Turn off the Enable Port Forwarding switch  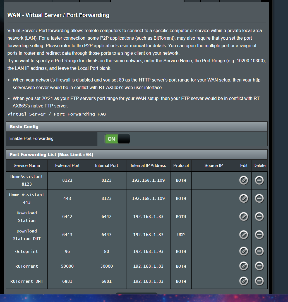click(117, 139)
